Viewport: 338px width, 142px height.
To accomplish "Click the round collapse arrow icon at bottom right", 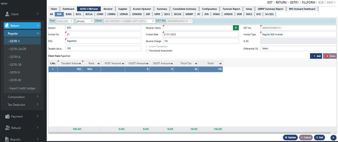I will pos(333,137).
